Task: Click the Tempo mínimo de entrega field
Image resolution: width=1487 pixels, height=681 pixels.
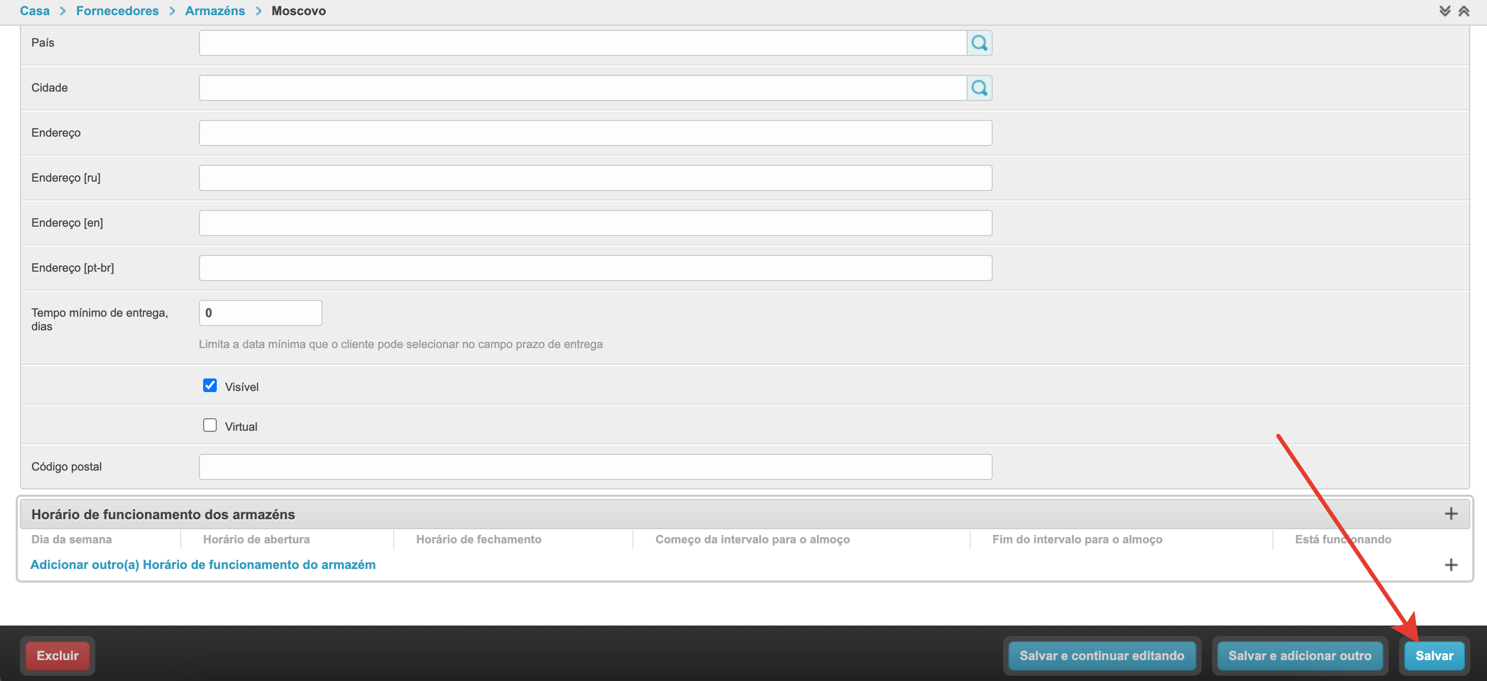Action: pyautogui.click(x=260, y=313)
